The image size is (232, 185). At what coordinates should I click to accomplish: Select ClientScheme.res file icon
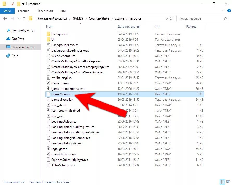(x=48, y=56)
